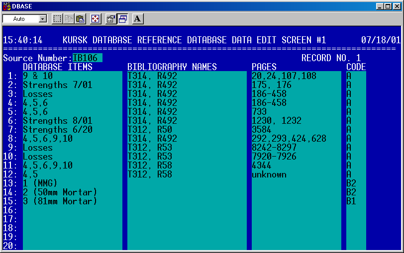
Task: Click the '3 (81mm Mortar)' item
Action: 60,201
